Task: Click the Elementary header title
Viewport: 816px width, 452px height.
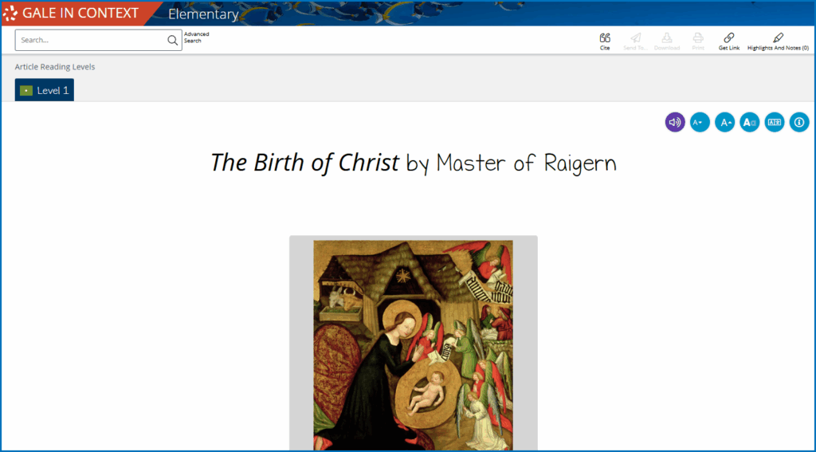Action: tap(203, 14)
